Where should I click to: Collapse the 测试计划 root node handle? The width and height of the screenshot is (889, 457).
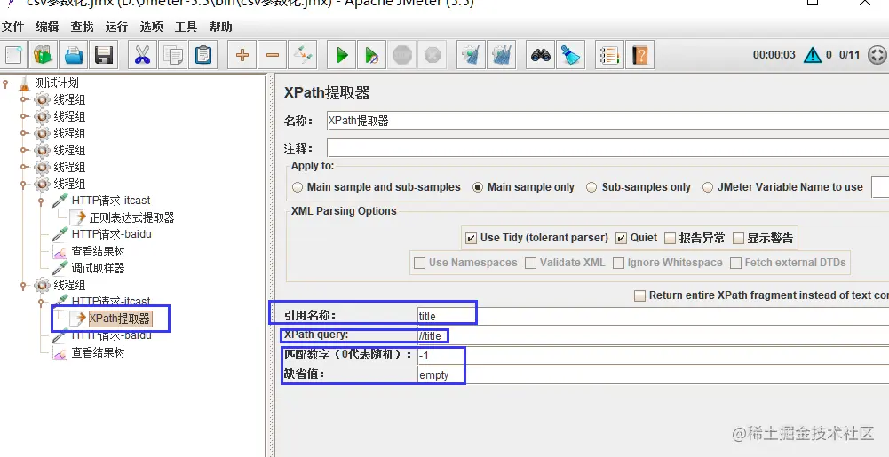pos(6,83)
